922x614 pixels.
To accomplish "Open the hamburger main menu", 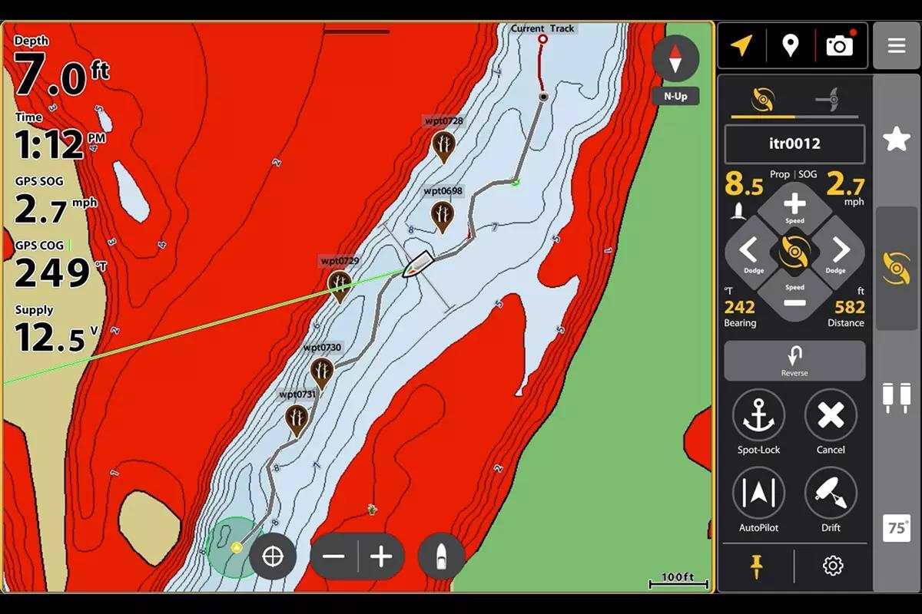I will click(897, 46).
